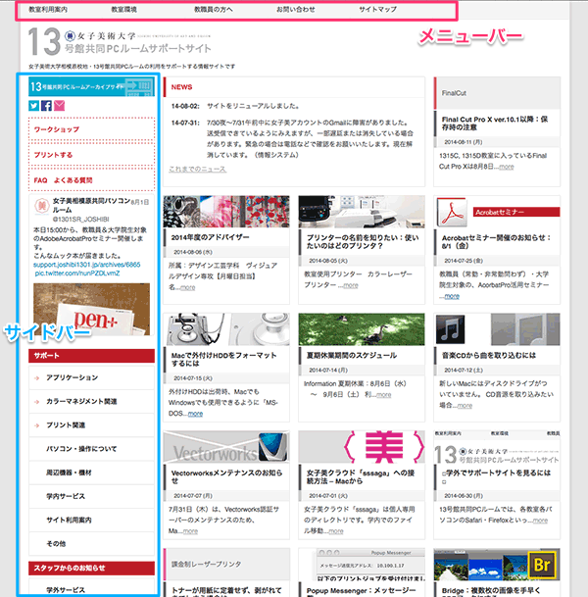Screen dimensions: 588x597
Task: Click more link in 学外でサポートサイト article
Action: coord(540,520)
